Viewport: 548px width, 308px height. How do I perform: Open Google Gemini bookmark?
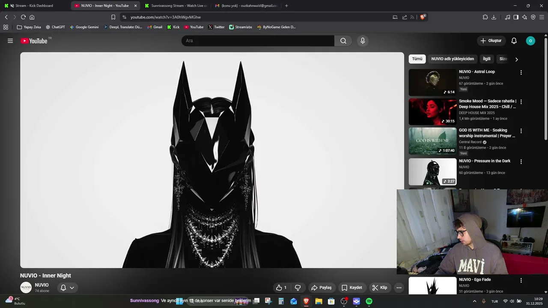[x=84, y=27]
